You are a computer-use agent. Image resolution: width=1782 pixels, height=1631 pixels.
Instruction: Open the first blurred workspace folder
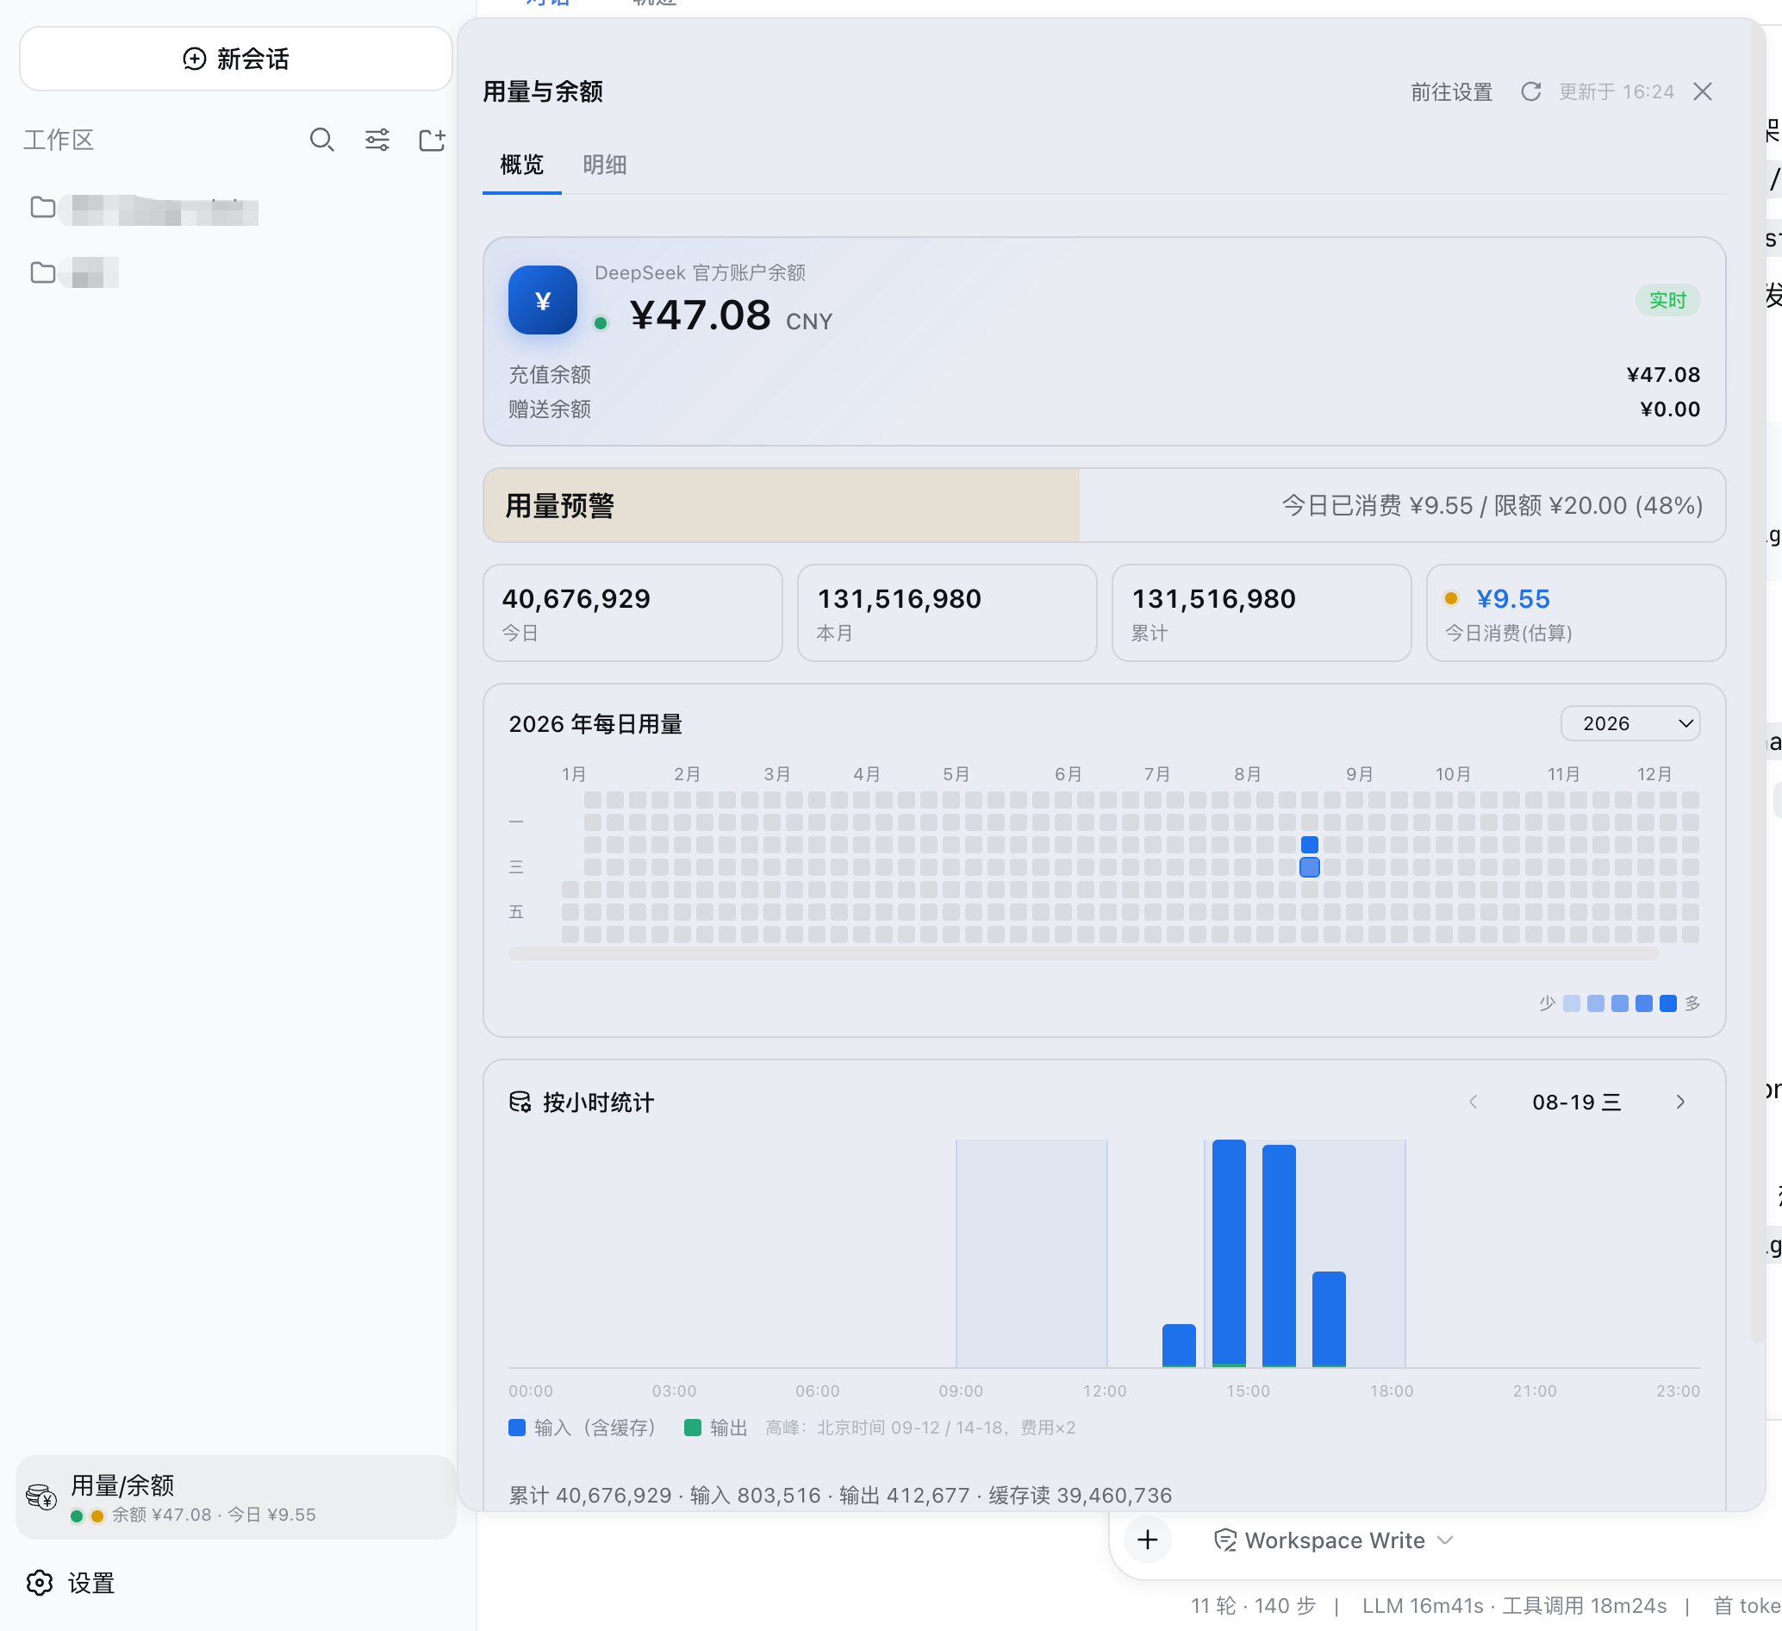145,209
